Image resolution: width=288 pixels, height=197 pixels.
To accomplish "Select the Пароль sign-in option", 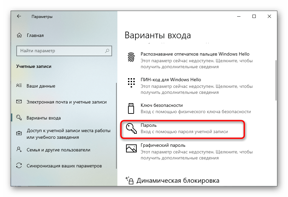I will (x=183, y=129).
